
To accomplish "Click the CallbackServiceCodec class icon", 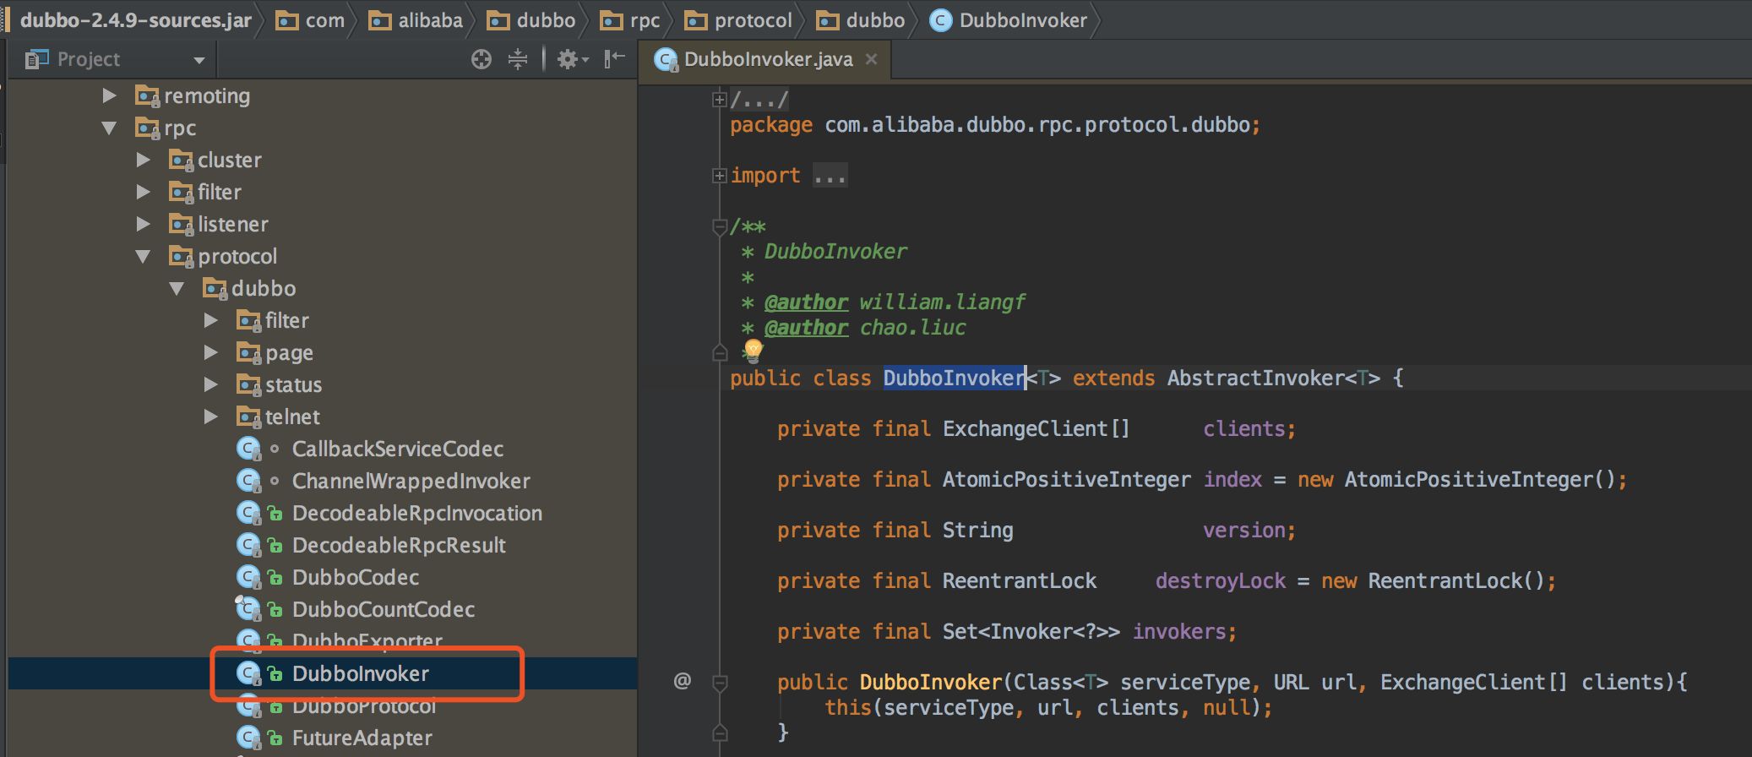I will (x=248, y=449).
